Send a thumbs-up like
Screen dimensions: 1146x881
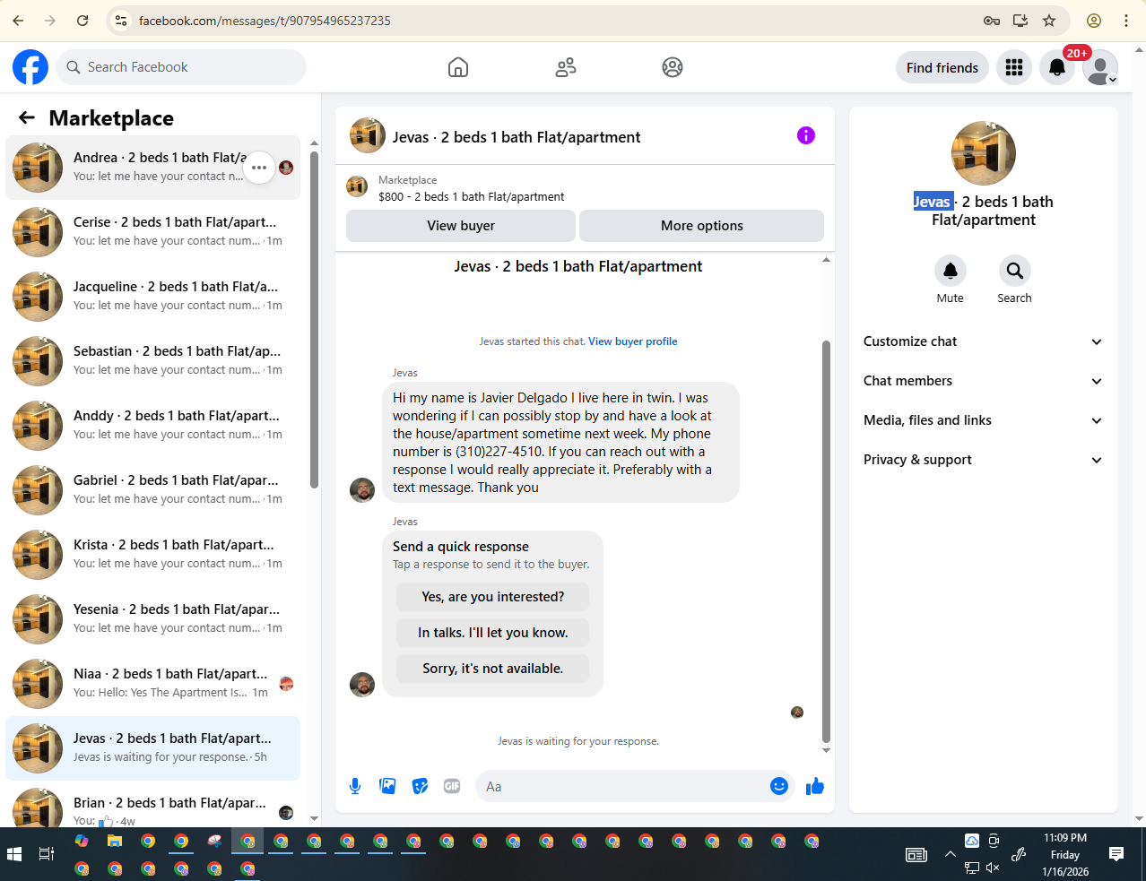coord(815,786)
